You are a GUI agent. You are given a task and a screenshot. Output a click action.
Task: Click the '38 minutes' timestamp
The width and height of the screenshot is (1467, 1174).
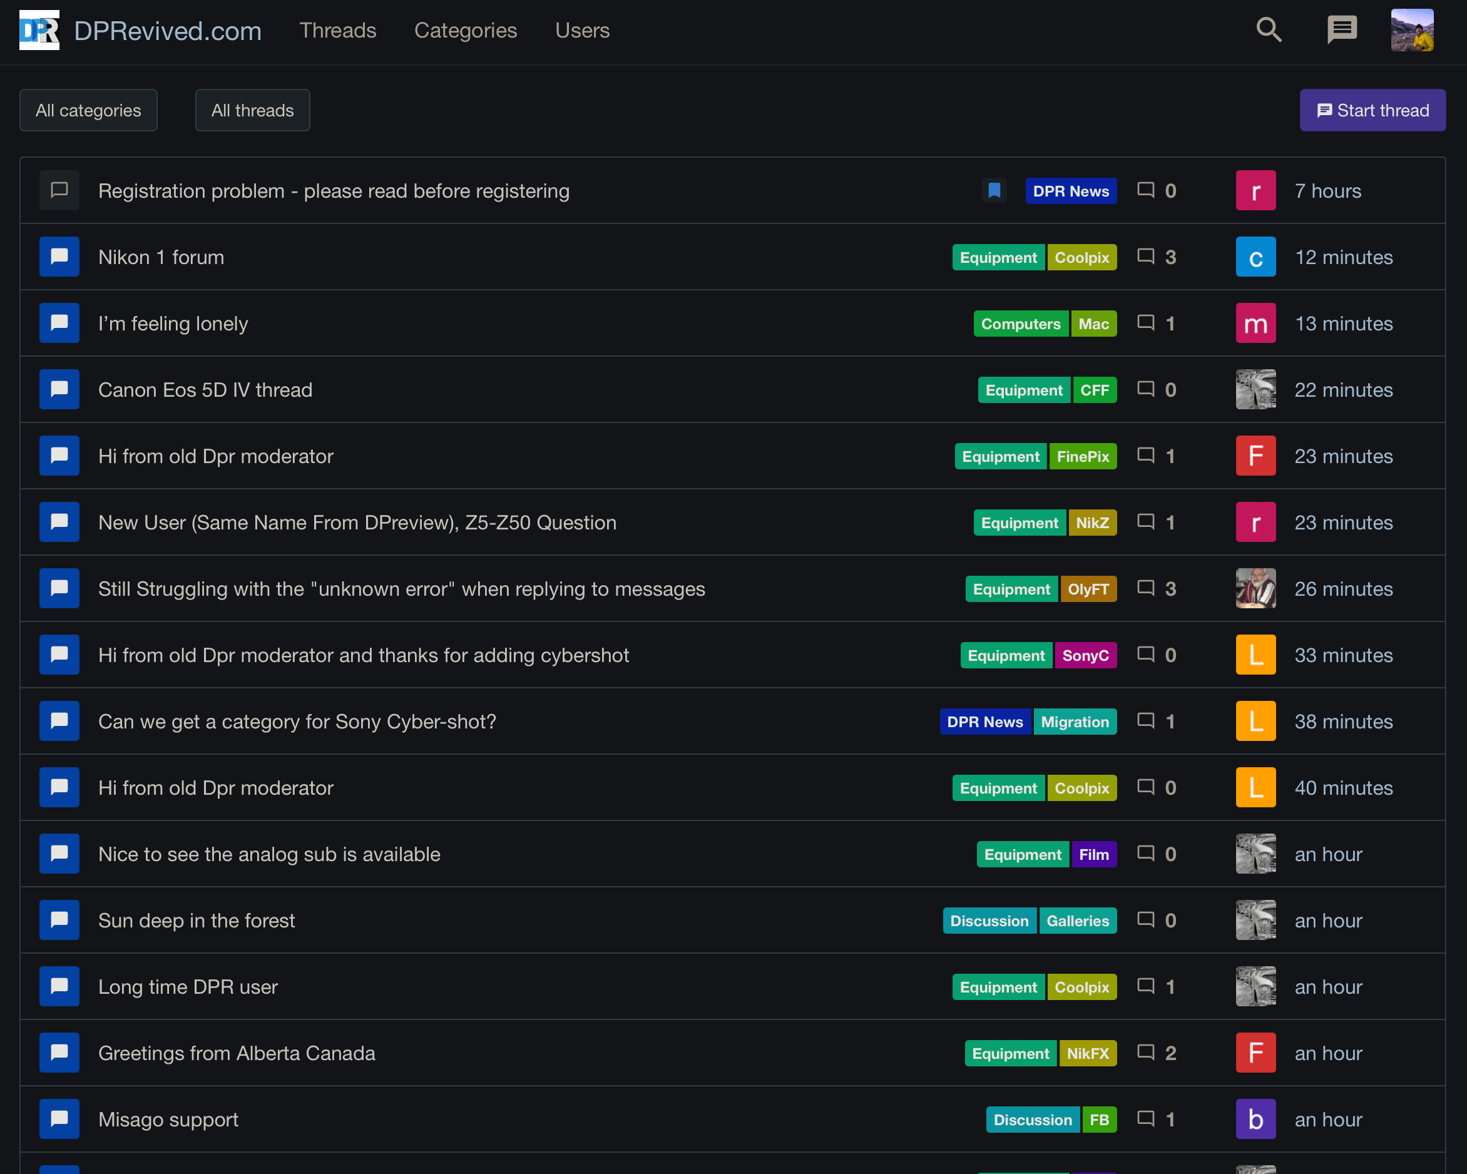point(1343,722)
